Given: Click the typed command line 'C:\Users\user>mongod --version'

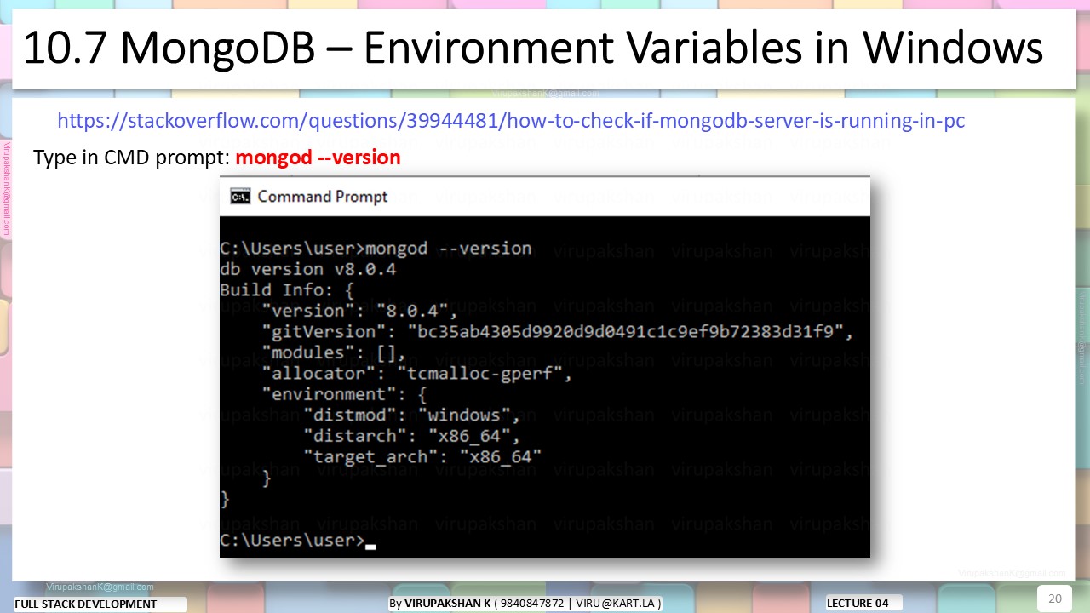Looking at the screenshot, I should pos(376,249).
